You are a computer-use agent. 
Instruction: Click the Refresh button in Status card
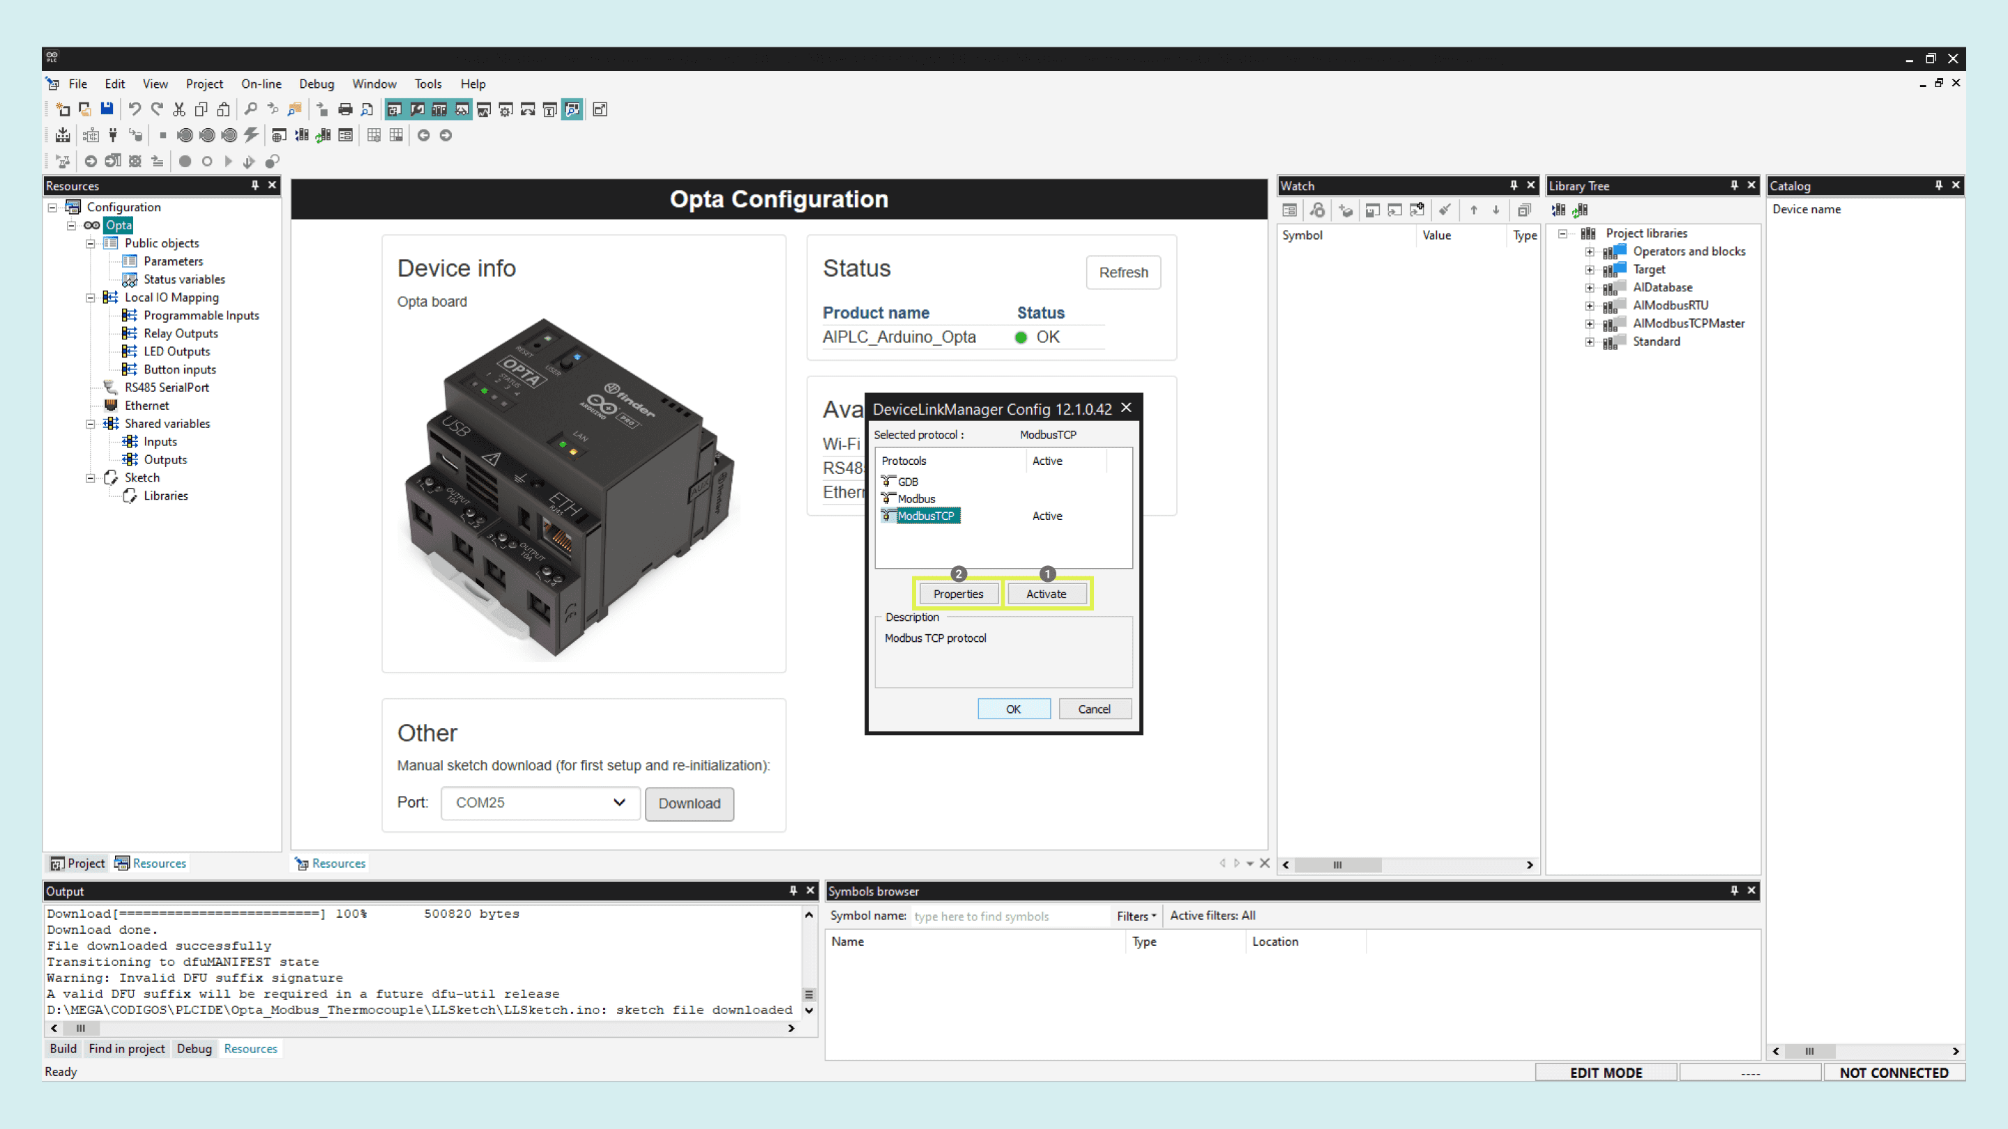click(1123, 272)
